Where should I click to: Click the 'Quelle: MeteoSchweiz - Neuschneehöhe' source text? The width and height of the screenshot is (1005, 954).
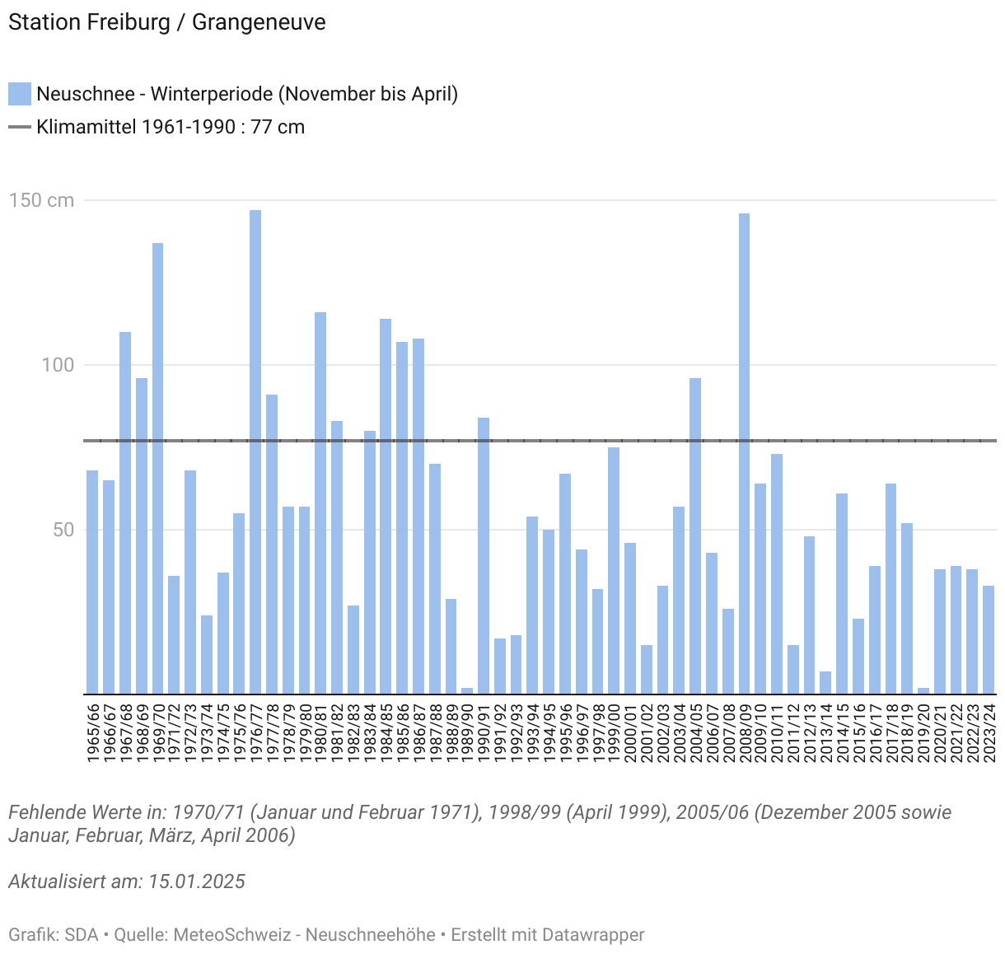pos(274,935)
